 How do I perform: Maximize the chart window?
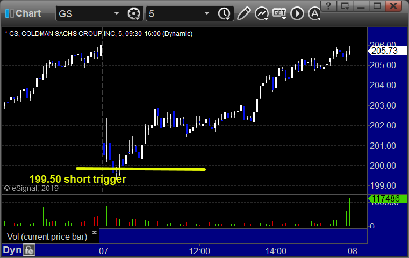coord(377,6)
